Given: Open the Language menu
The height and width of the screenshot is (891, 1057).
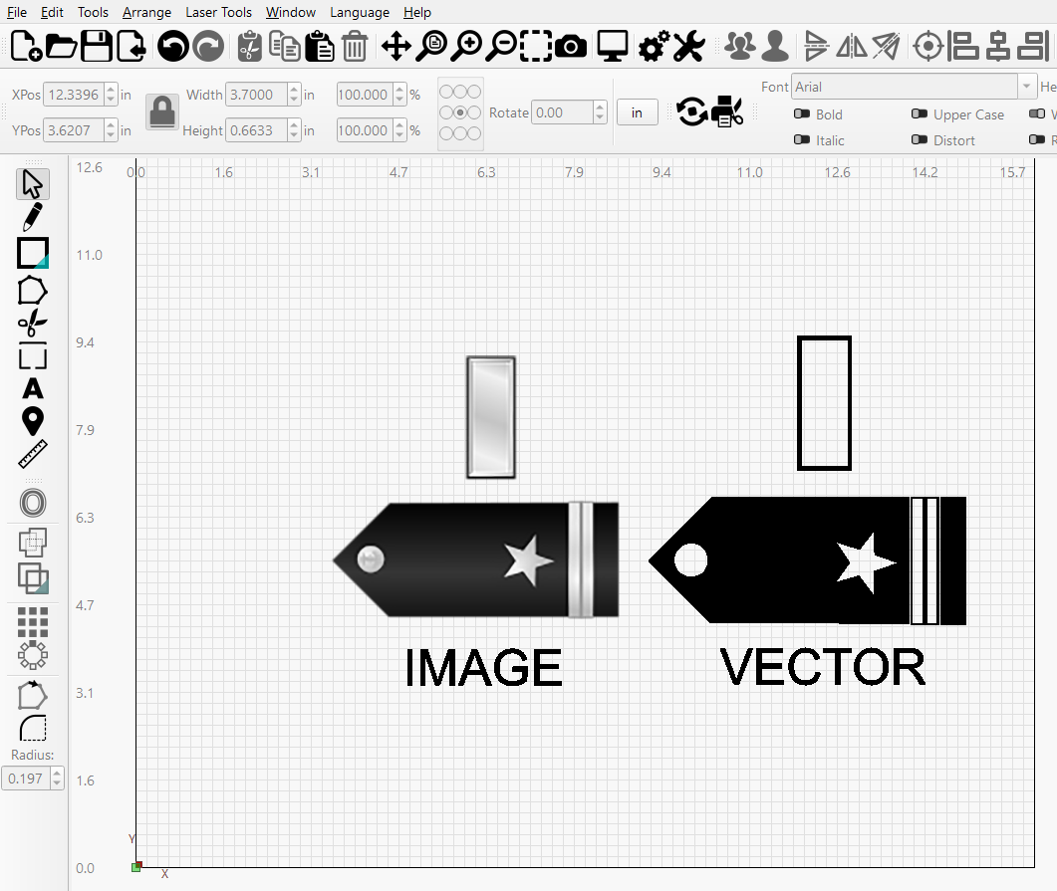Looking at the screenshot, I should [x=360, y=12].
